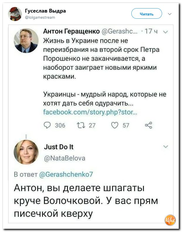This screenshot has height=232, width=182.
Task: Open the chevron menu on Just Do It's reply
Action: click(166, 146)
